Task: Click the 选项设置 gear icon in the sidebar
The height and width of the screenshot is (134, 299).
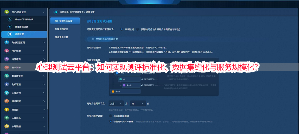Action: 9,34
